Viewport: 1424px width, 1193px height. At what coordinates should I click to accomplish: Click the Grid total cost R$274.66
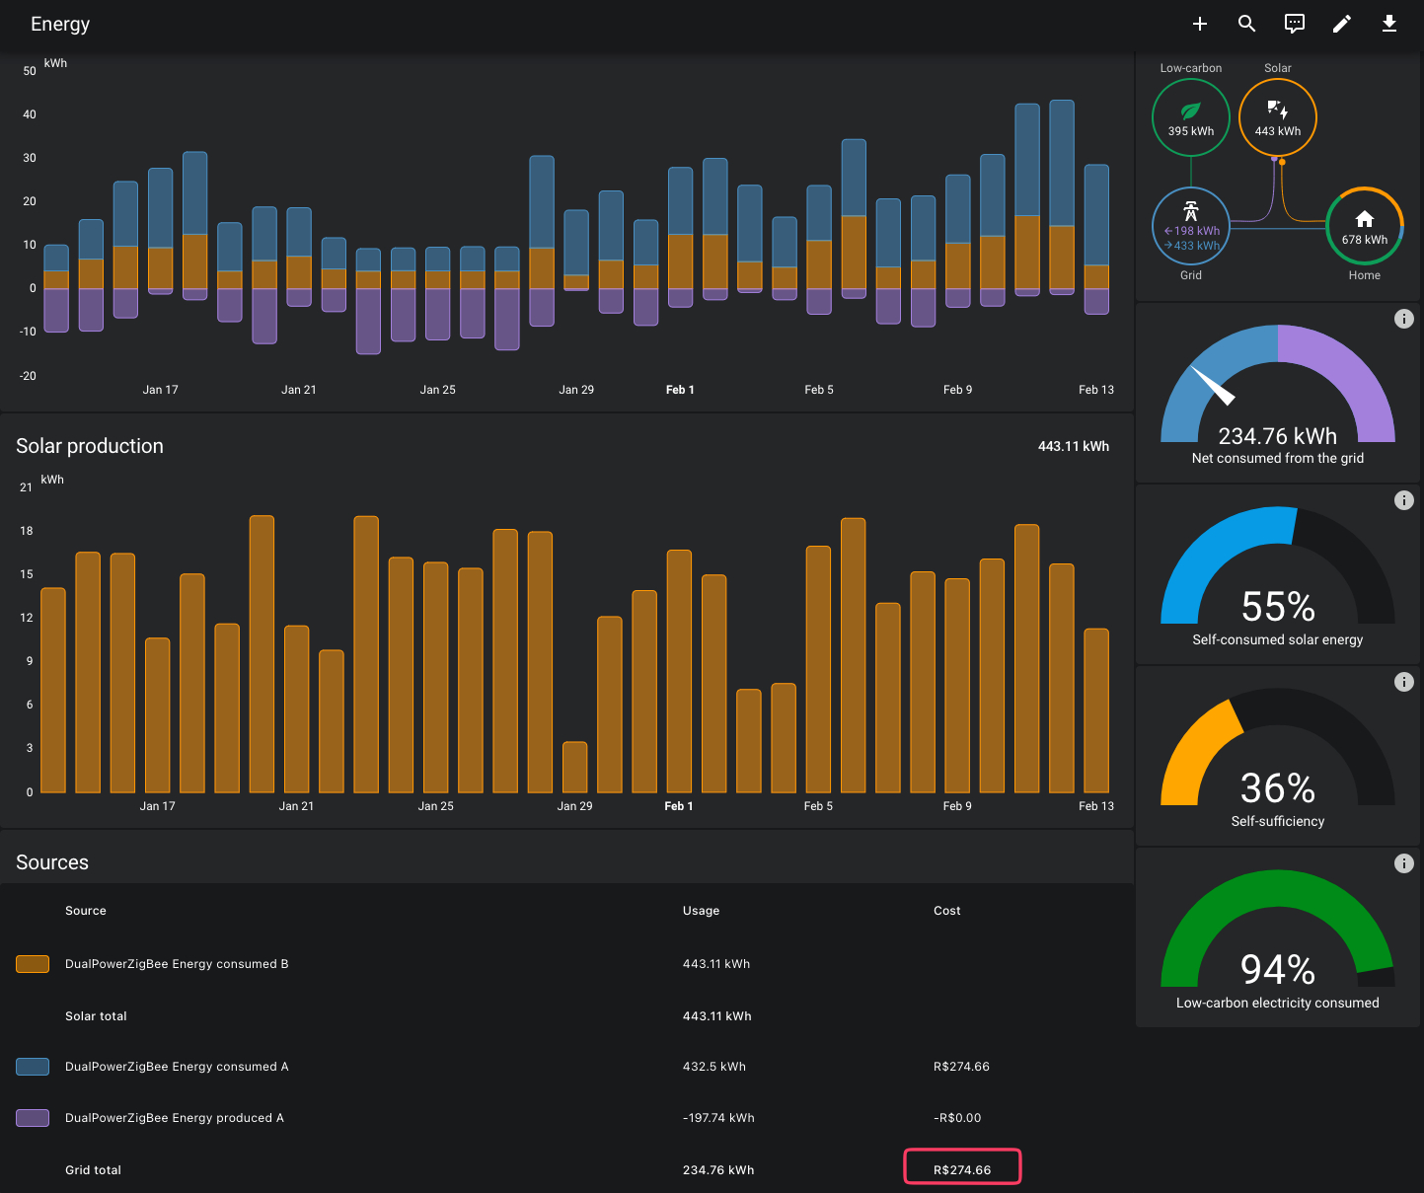962,1169
